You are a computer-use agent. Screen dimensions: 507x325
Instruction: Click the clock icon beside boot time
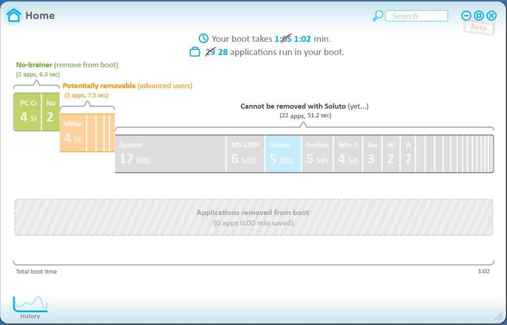pyautogui.click(x=203, y=39)
